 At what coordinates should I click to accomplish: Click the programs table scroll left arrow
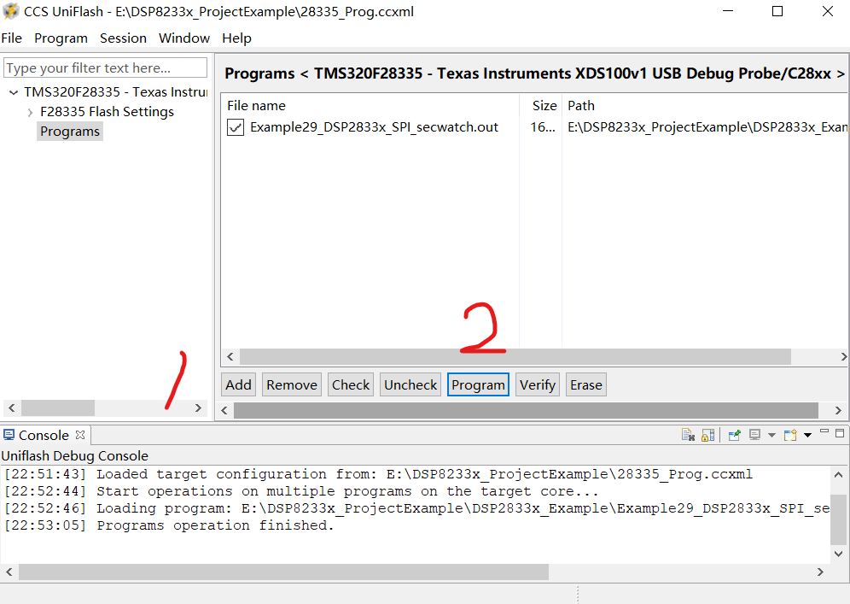point(230,356)
